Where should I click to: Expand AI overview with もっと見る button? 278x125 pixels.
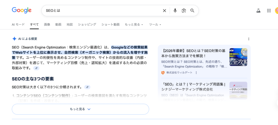pos(80,109)
